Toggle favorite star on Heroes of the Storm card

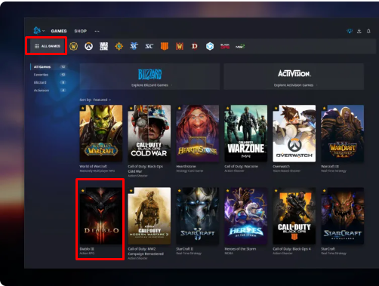227,191
